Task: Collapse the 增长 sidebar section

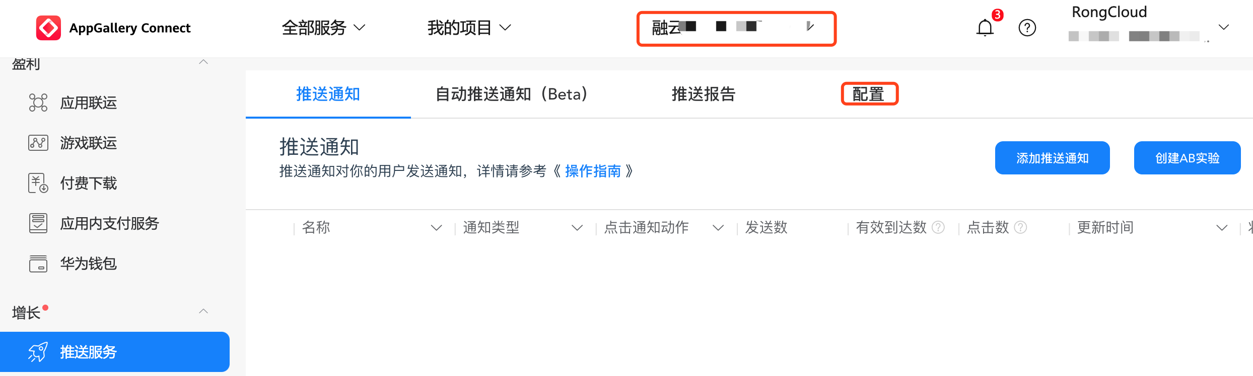Action: click(x=203, y=312)
